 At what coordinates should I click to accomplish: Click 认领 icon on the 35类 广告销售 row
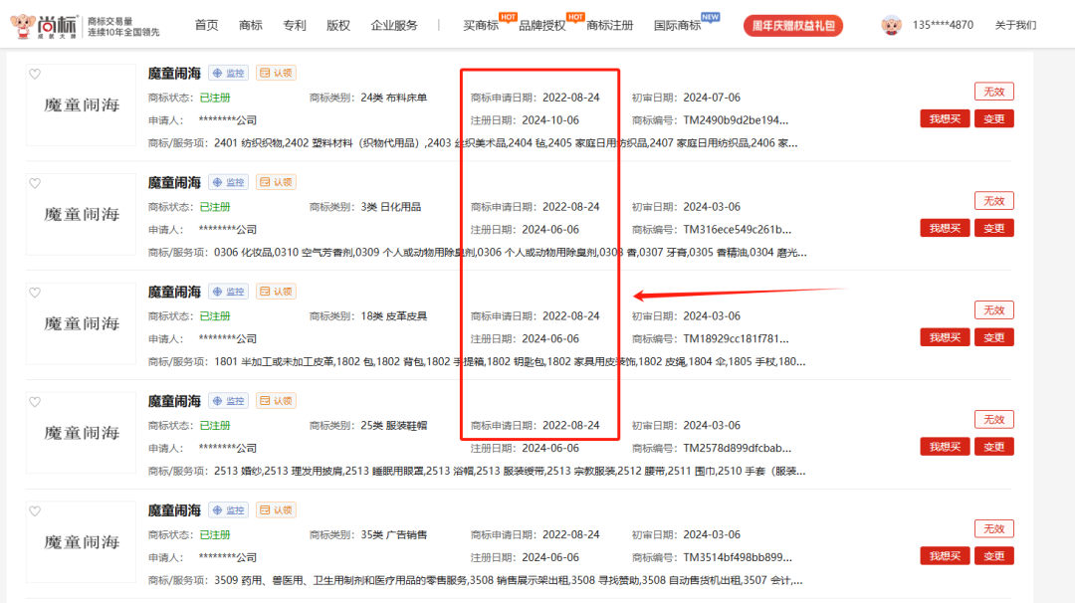pos(274,509)
